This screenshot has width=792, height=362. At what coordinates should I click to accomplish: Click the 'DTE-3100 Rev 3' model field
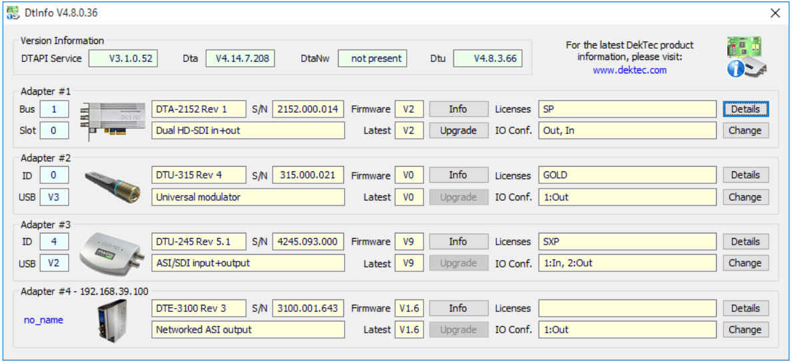click(199, 308)
